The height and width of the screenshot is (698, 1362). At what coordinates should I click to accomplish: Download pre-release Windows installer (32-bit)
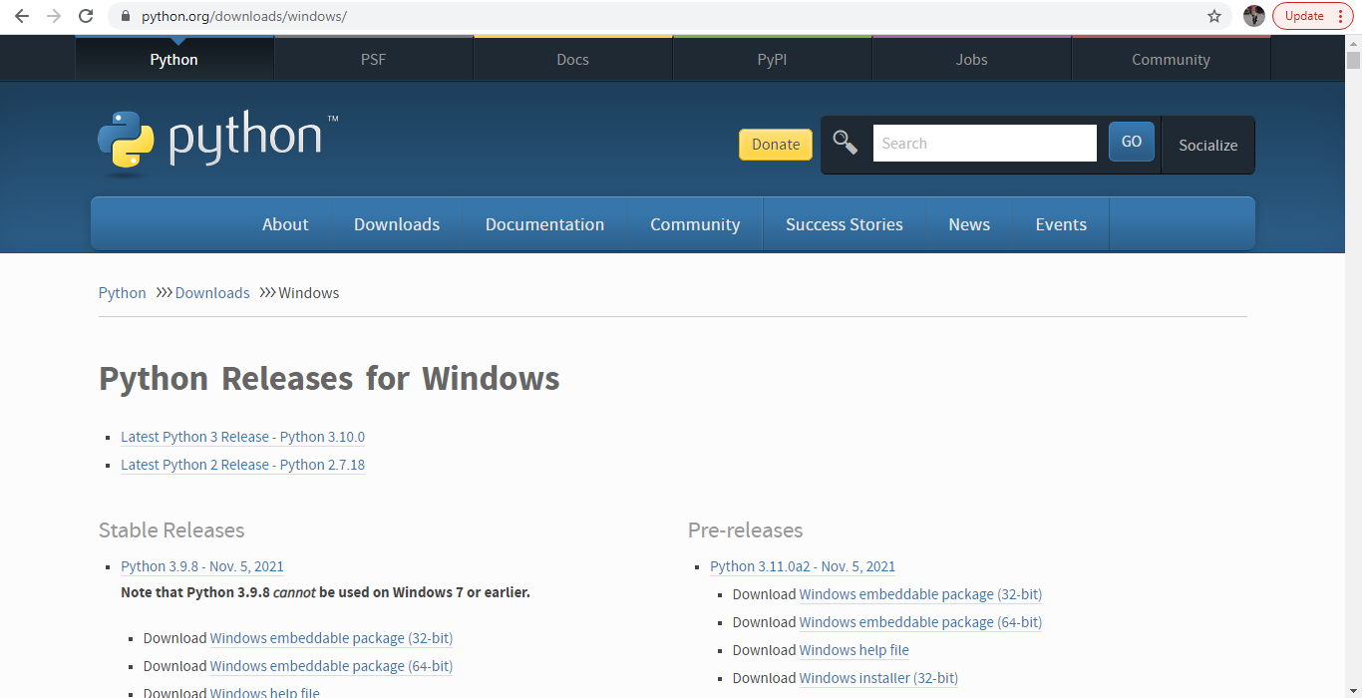pyautogui.click(x=878, y=678)
